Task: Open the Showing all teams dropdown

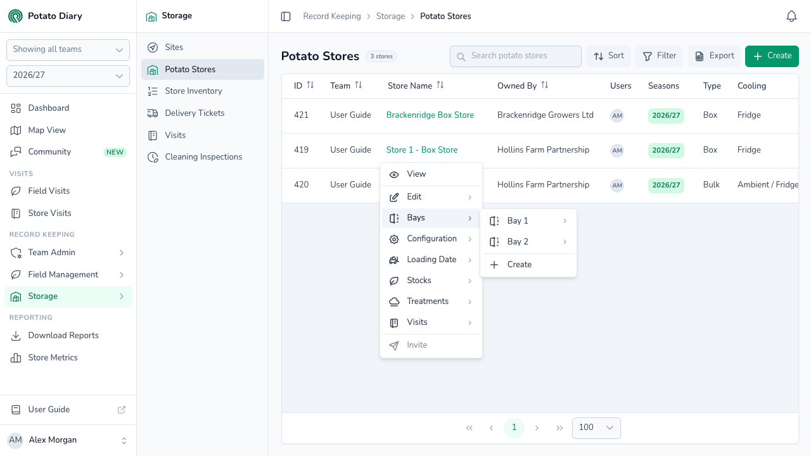Action: point(68,49)
